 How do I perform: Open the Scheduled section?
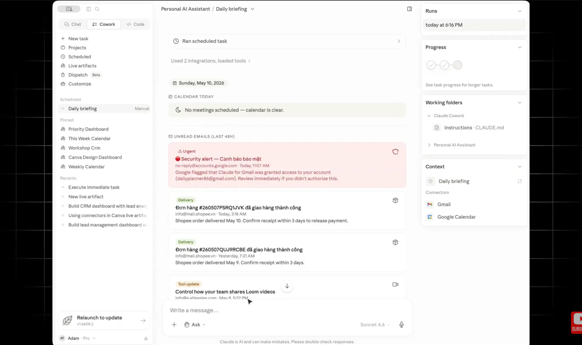[76, 57]
